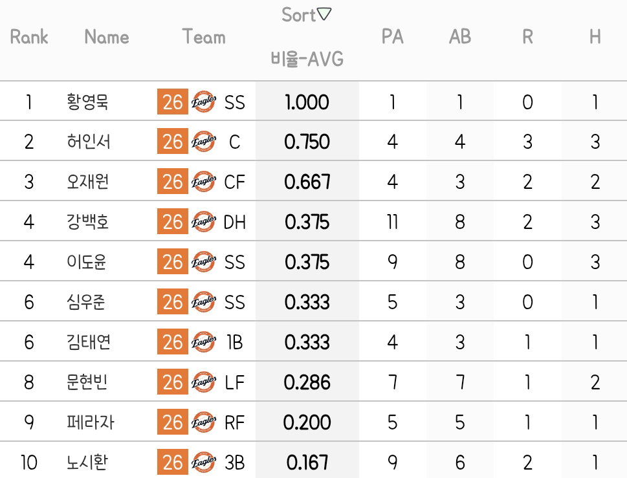This screenshot has width=627, height=478.
Task: Click the orange 26 badge for 심우준
Action: pos(172,301)
